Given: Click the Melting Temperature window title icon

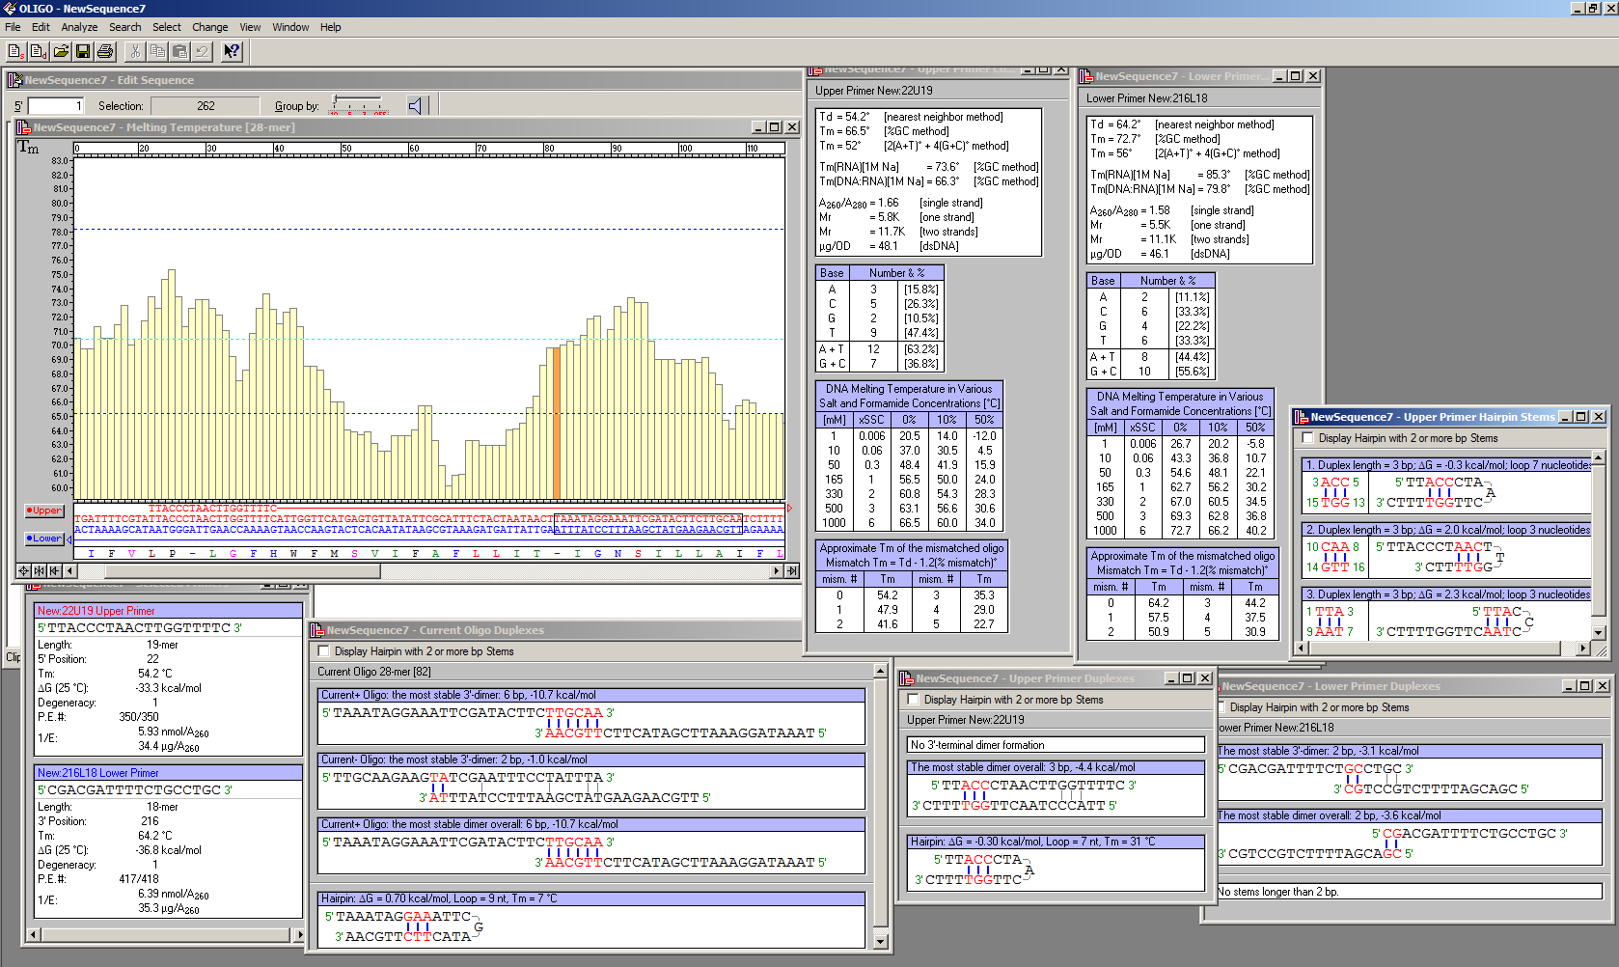Looking at the screenshot, I should (x=24, y=127).
